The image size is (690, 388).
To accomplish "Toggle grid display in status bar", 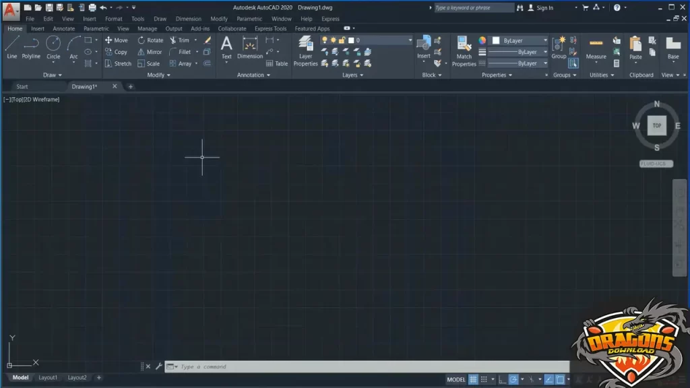I will [474, 379].
